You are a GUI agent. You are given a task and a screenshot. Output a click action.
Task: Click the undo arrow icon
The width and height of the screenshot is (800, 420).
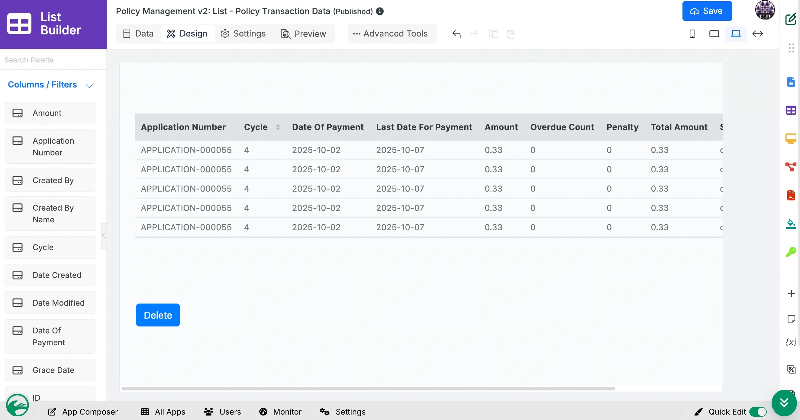[456, 33]
